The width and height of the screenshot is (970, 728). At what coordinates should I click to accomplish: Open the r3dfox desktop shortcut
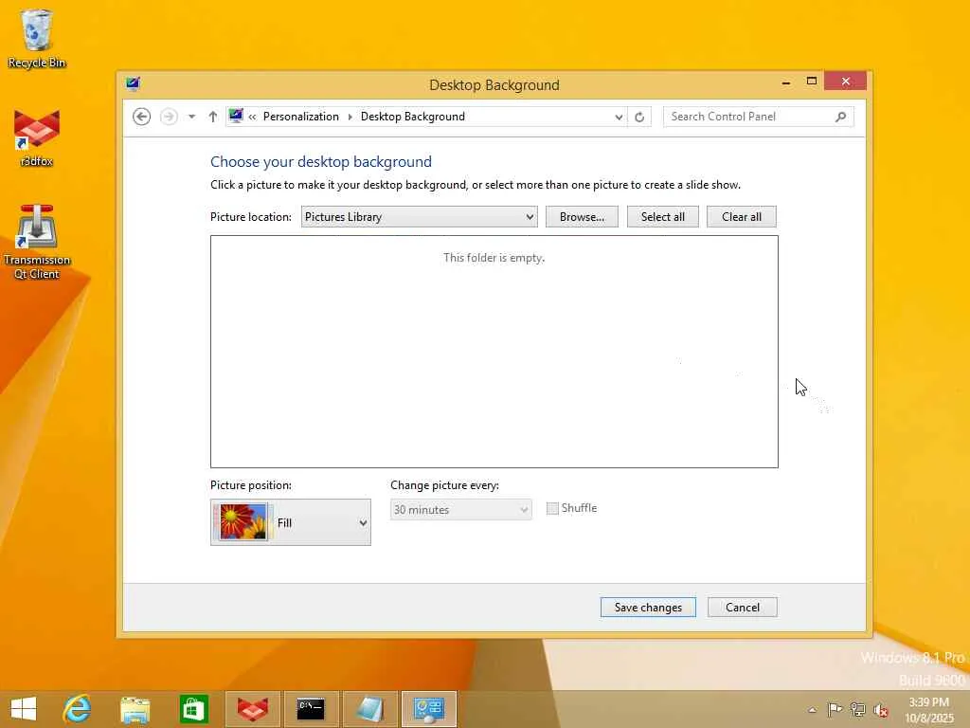point(37,138)
